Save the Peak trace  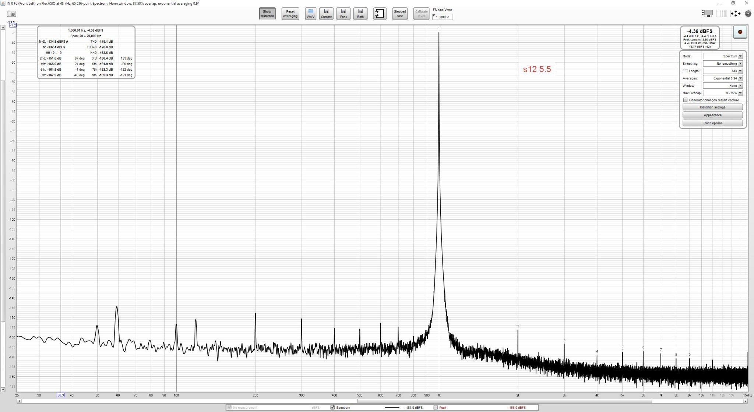tap(343, 14)
